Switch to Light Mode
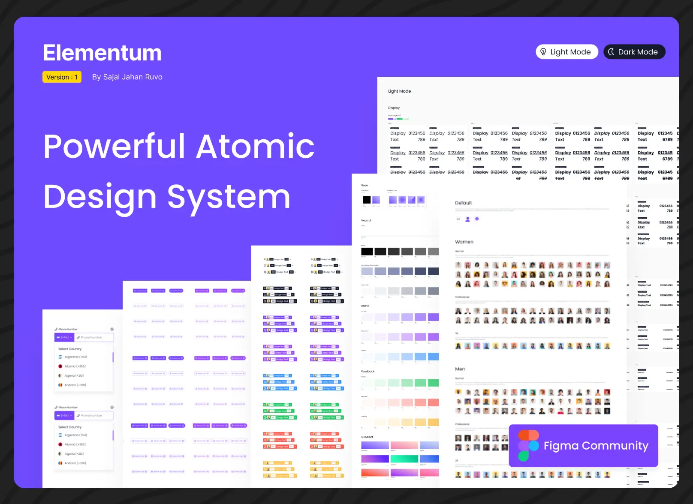The image size is (693, 504). [x=566, y=52]
